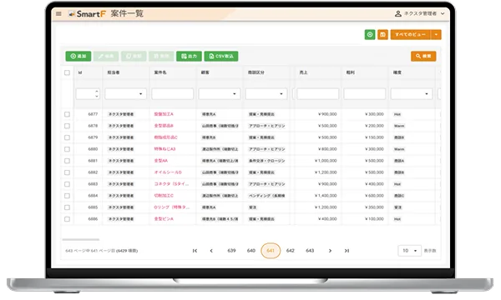This screenshot has width=501, height=300.
Task: Select the checkbox for row 6881
Action: 67,161
